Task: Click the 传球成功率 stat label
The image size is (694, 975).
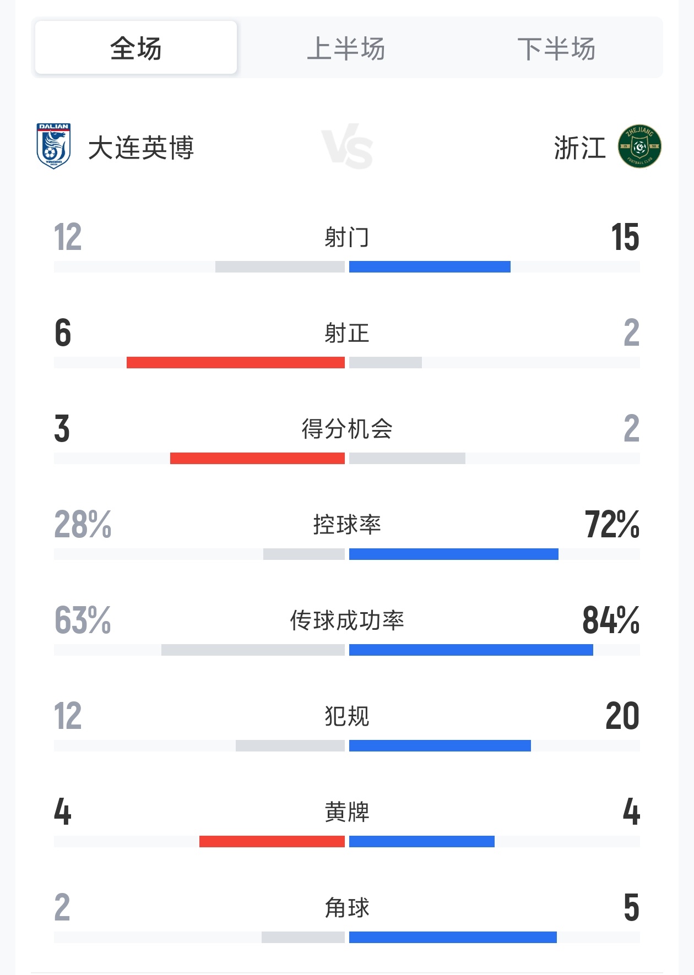Action: (347, 620)
